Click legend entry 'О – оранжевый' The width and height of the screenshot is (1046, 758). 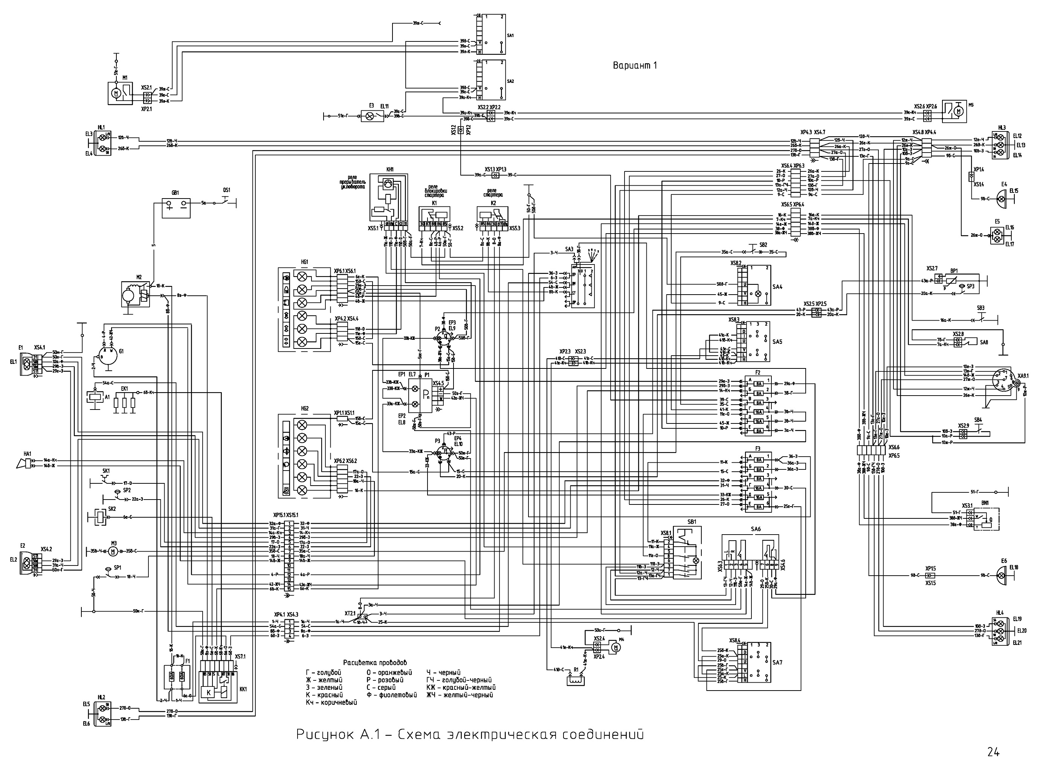[389, 672]
